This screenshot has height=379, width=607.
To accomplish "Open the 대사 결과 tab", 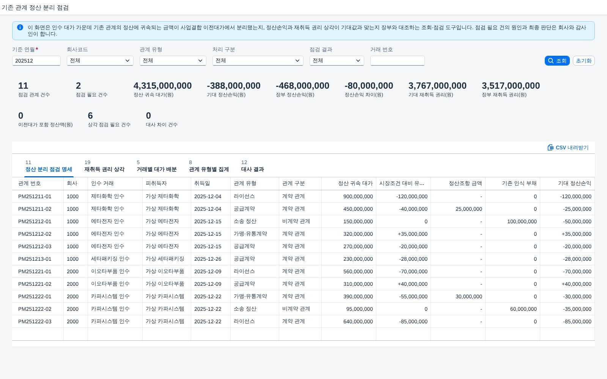I will point(253,166).
